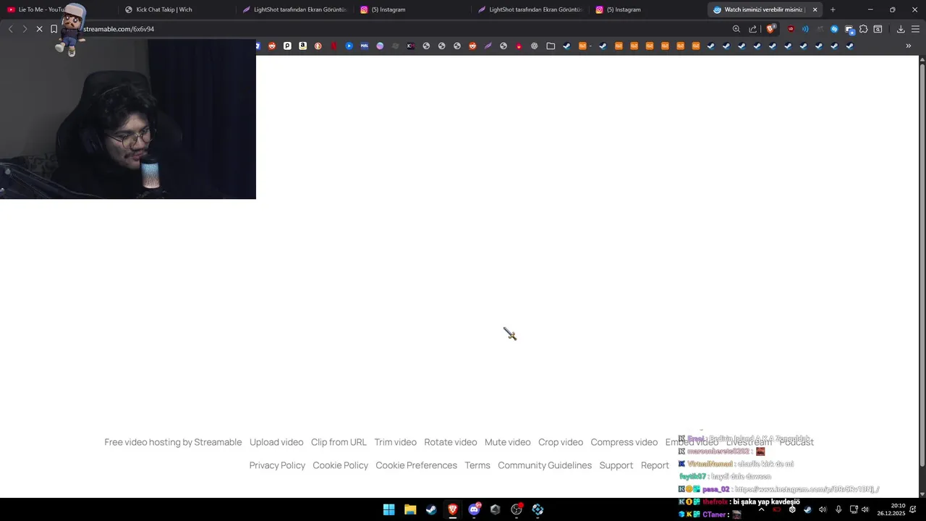Image resolution: width=926 pixels, height=521 pixels.
Task: Open the microphone tray icon
Action: pyautogui.click(x=838, y=509)
